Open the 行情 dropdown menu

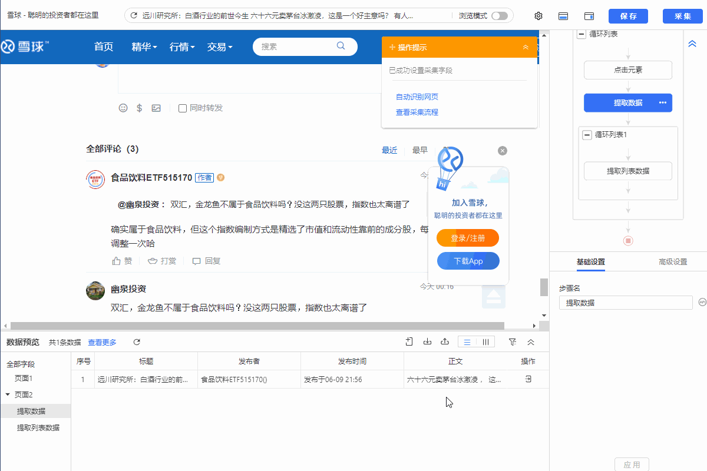pos(182,47)
